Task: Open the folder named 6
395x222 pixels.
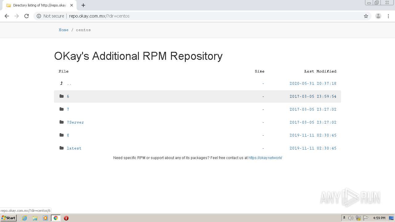Action: [68, 97]
